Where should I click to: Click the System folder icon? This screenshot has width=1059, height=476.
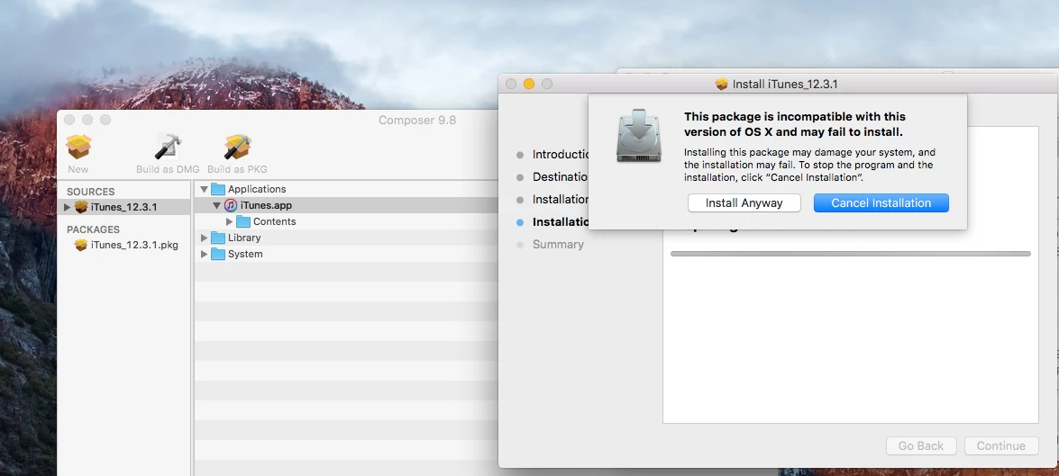[217, 254]
